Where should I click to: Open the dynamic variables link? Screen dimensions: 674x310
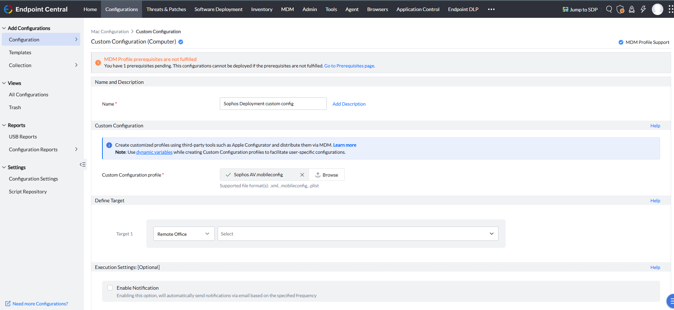154,152
